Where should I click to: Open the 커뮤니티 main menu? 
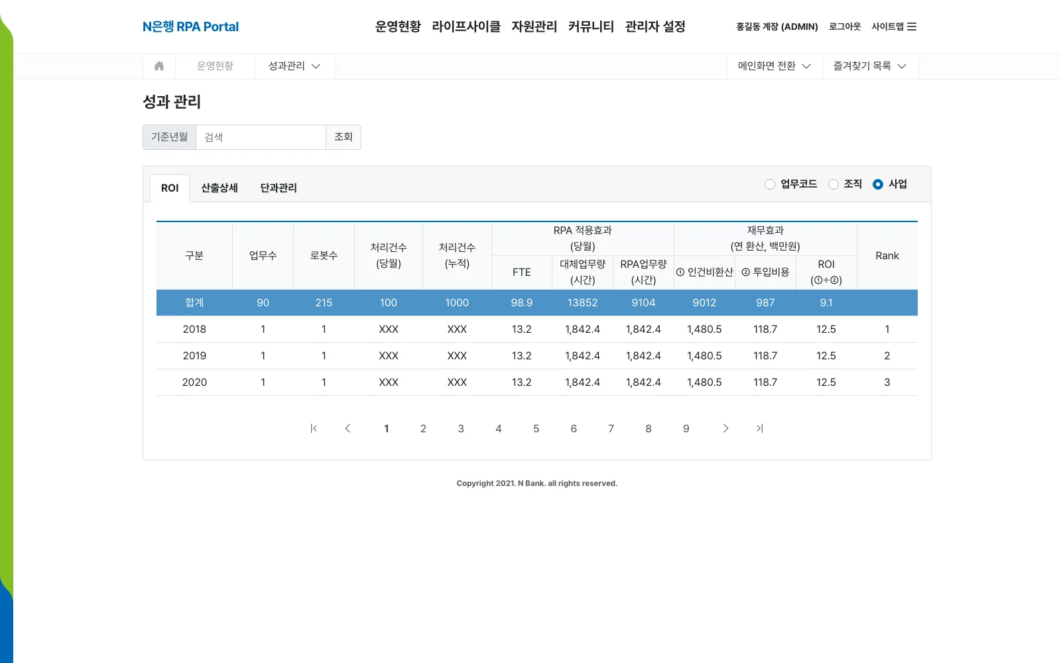[592, 27]
